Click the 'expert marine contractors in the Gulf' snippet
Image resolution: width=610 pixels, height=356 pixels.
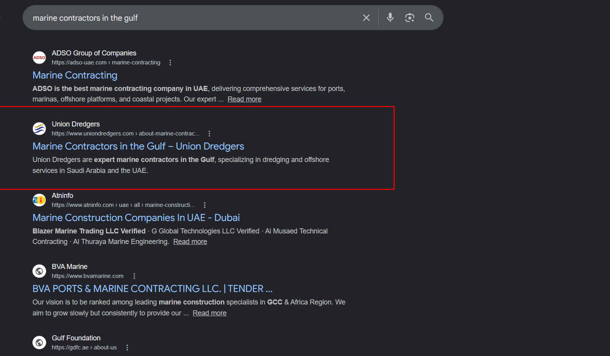click(154, 160)
